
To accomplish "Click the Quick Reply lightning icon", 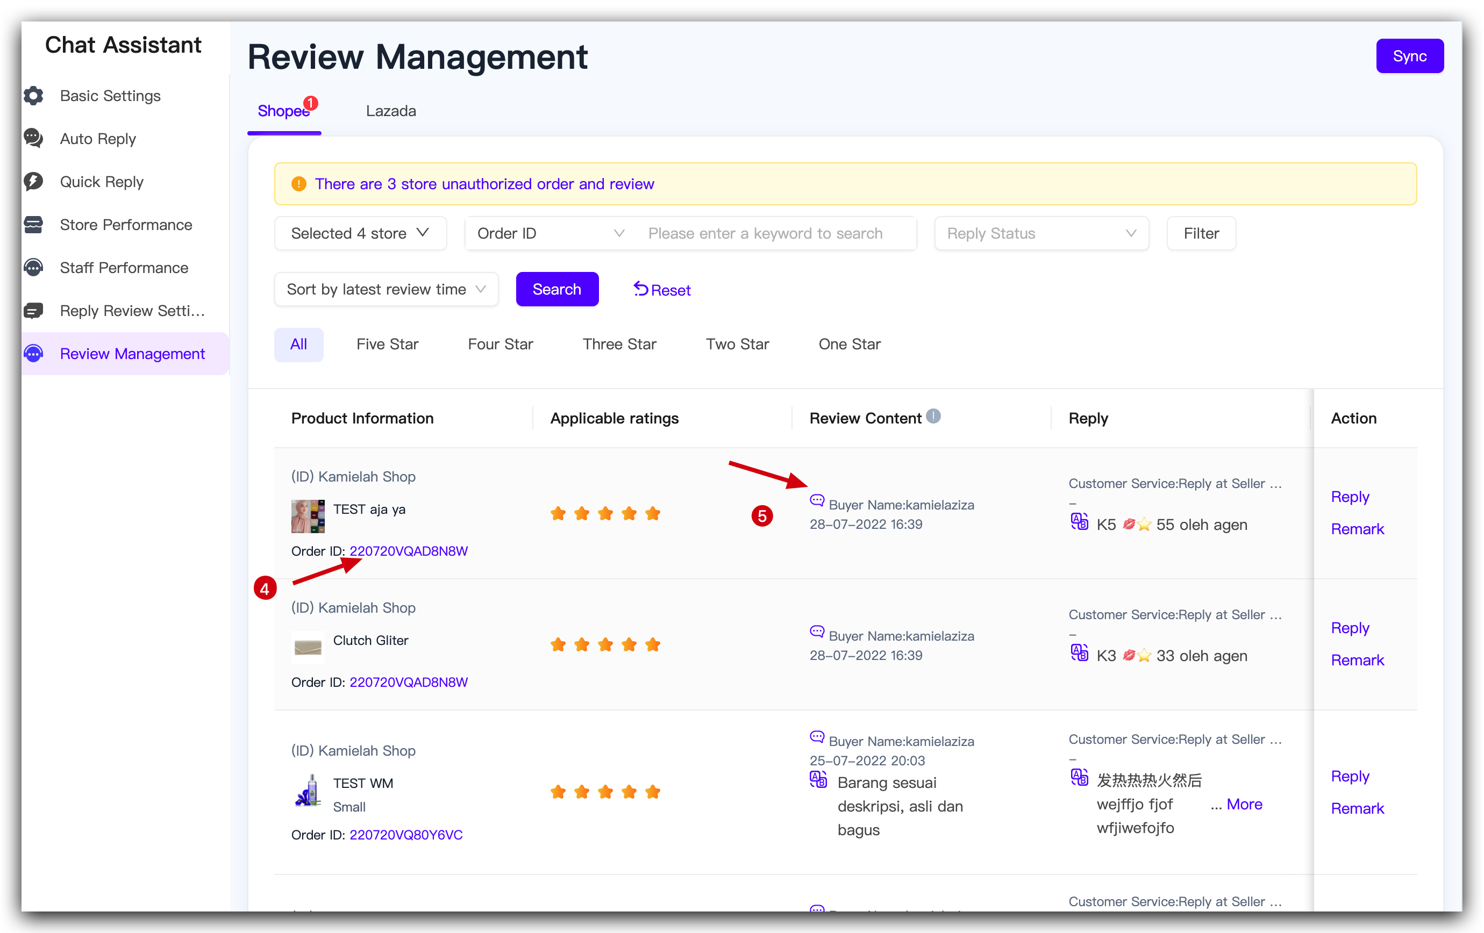I will (x=33, y=182).
